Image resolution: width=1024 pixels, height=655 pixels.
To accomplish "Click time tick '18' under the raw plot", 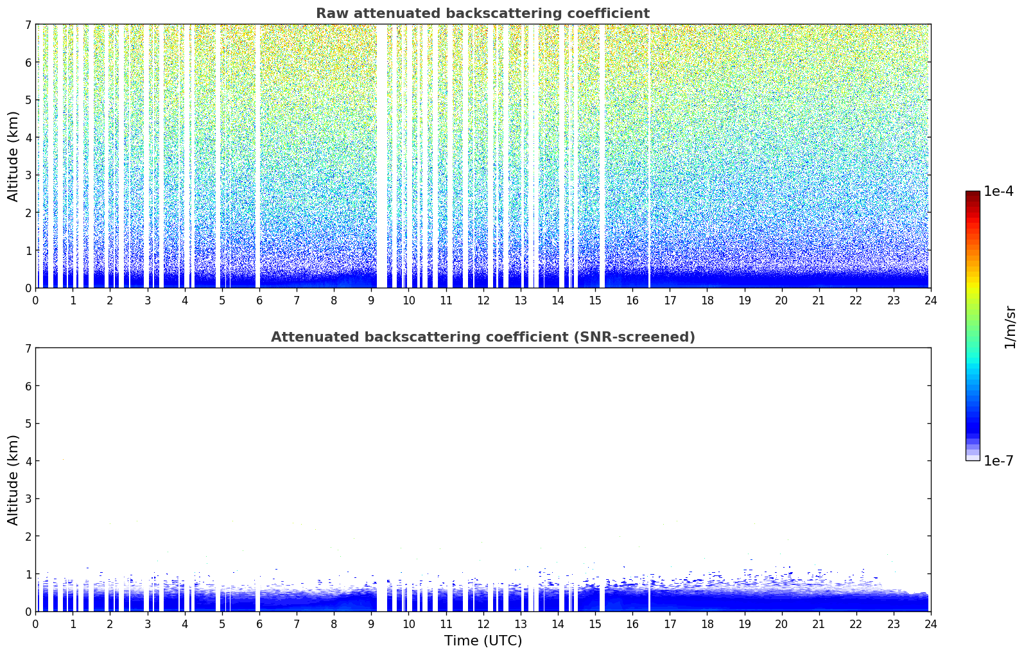I will coord(707,300).
